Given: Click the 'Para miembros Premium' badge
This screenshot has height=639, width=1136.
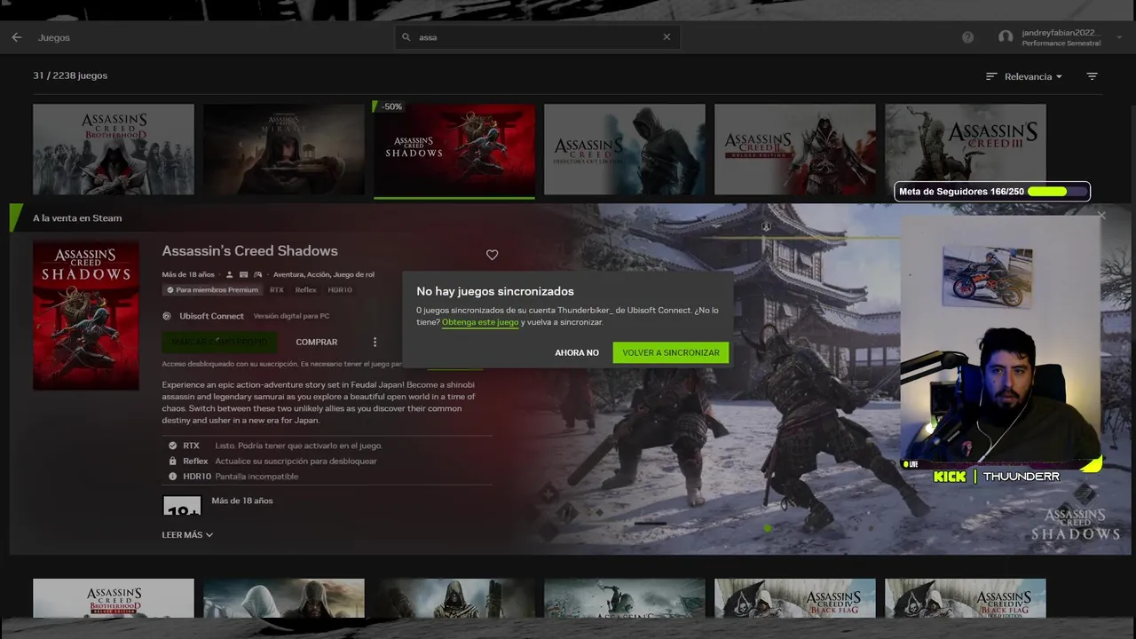Looking at the screenshot, I should (x=212, y=290).
